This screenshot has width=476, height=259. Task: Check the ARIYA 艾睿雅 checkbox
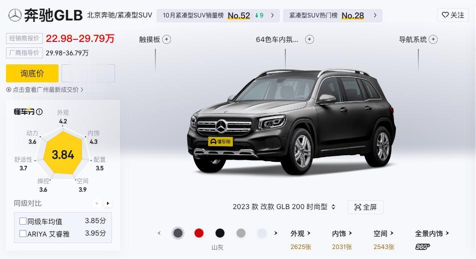pos(23,234)
